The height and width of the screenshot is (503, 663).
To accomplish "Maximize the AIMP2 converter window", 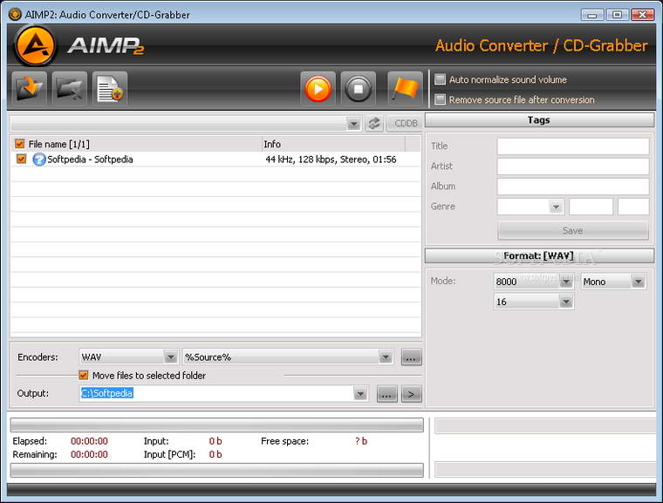I will [x=617, y=15].
